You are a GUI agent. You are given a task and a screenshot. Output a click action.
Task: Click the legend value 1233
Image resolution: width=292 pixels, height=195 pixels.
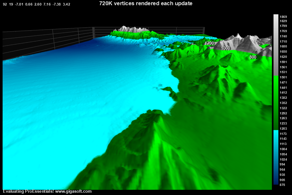tap(283, 123)
